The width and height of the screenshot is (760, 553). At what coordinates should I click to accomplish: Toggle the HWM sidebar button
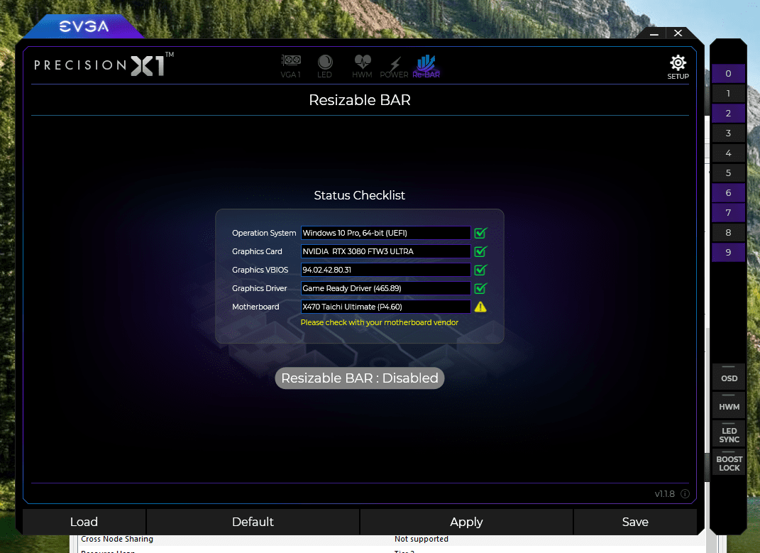tap(729, 407)
